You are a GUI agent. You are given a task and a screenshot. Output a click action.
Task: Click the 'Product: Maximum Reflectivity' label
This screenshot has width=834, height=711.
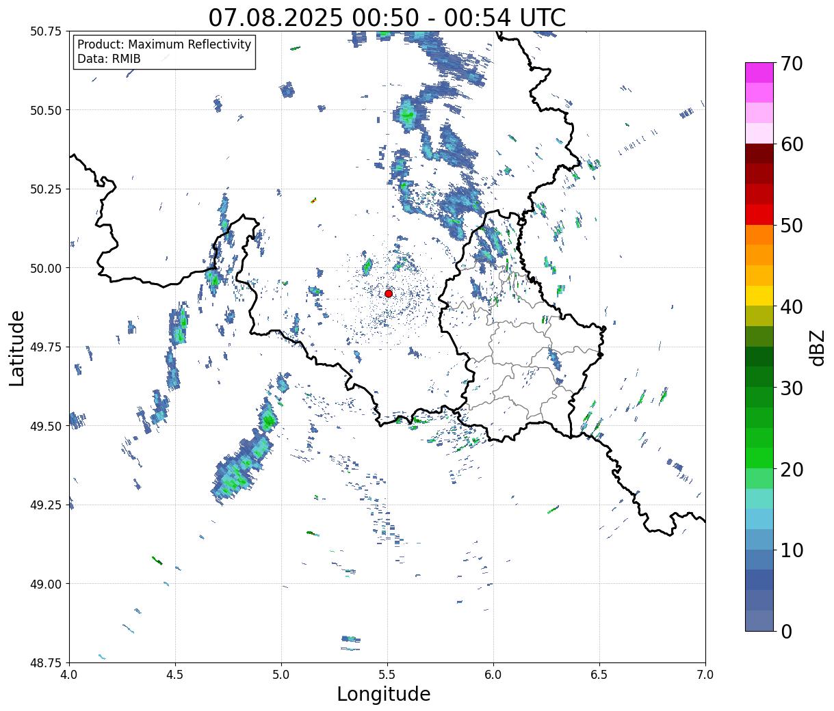(164, 44)
